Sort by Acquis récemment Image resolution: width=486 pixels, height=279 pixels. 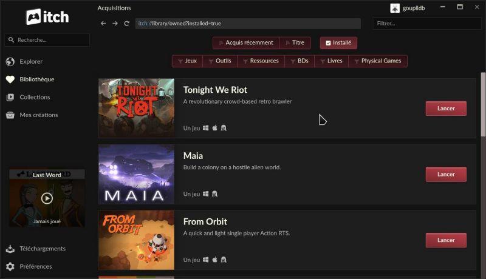point(246,42)
